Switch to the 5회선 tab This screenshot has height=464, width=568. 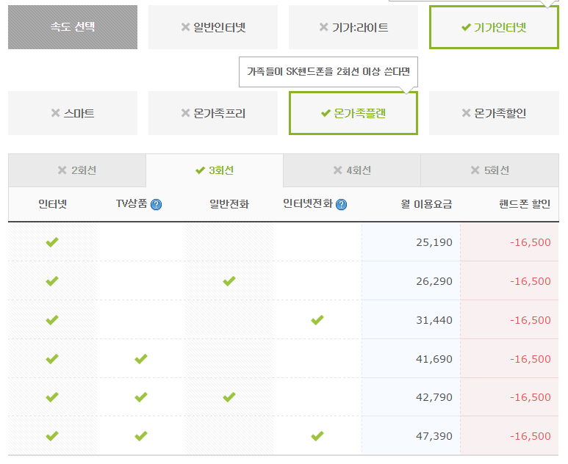pyautogui.click(x=490, y=170)
